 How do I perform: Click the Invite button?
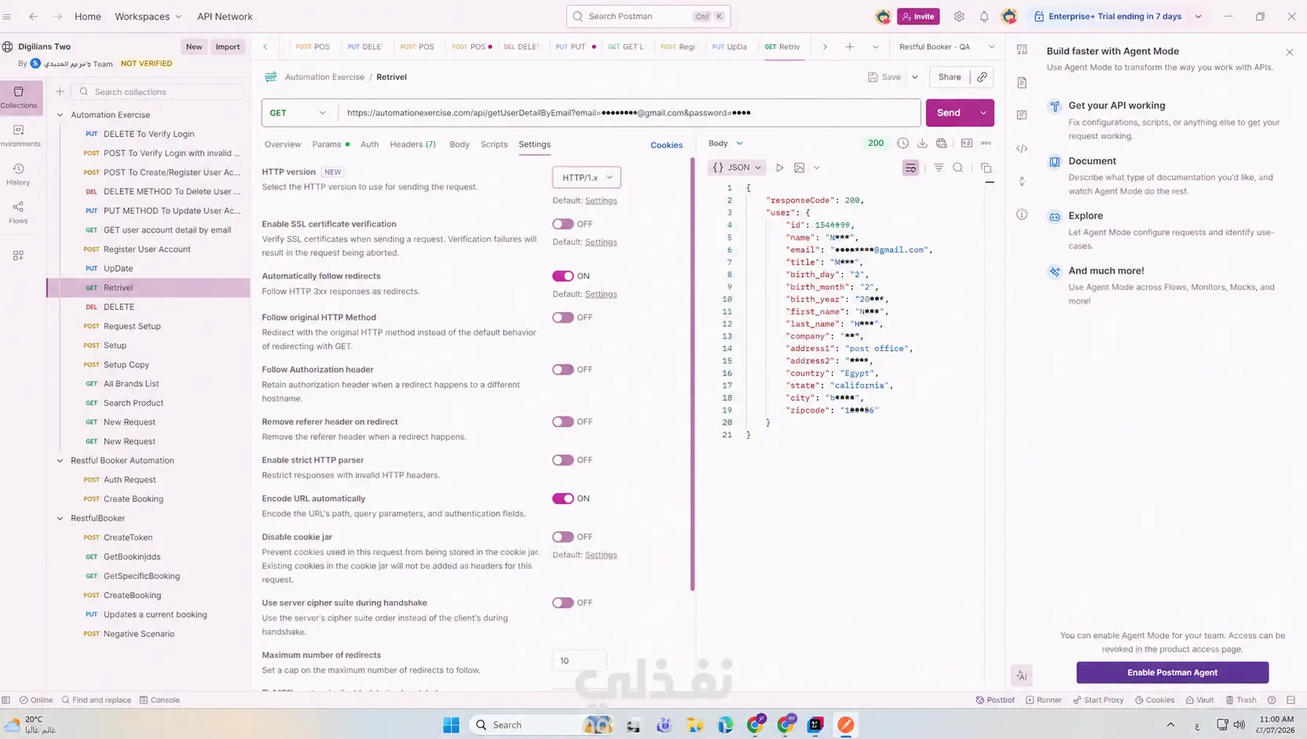[918, 16]
